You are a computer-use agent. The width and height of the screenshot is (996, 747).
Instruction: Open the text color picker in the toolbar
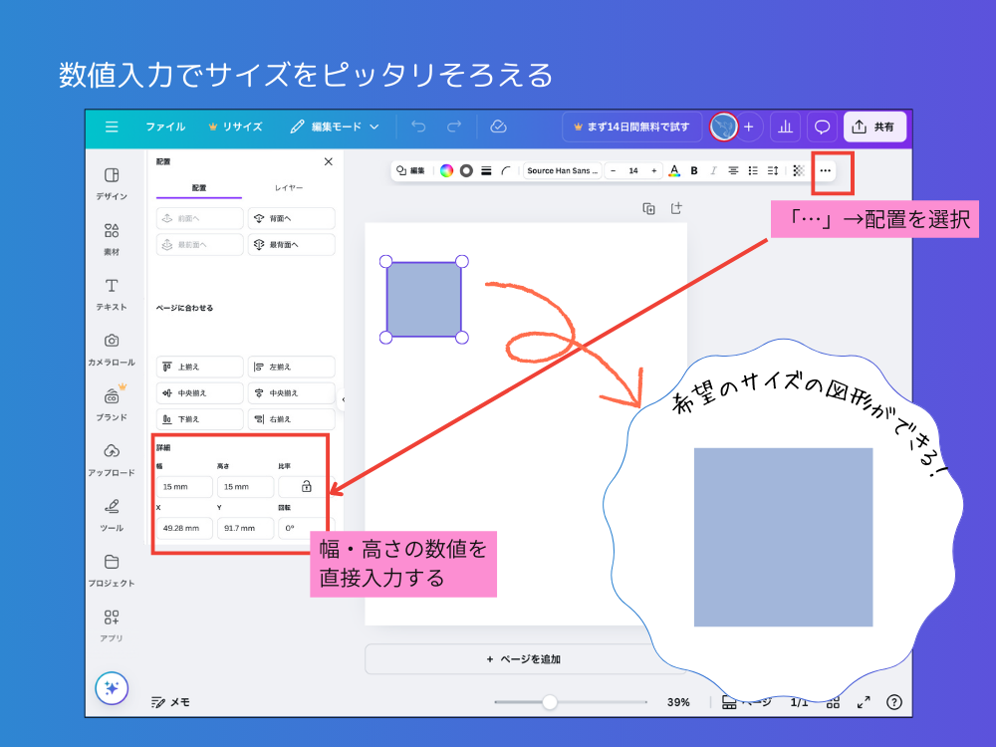click(x=675, y=170)
